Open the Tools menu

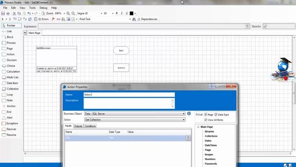[x=32, y=8]
